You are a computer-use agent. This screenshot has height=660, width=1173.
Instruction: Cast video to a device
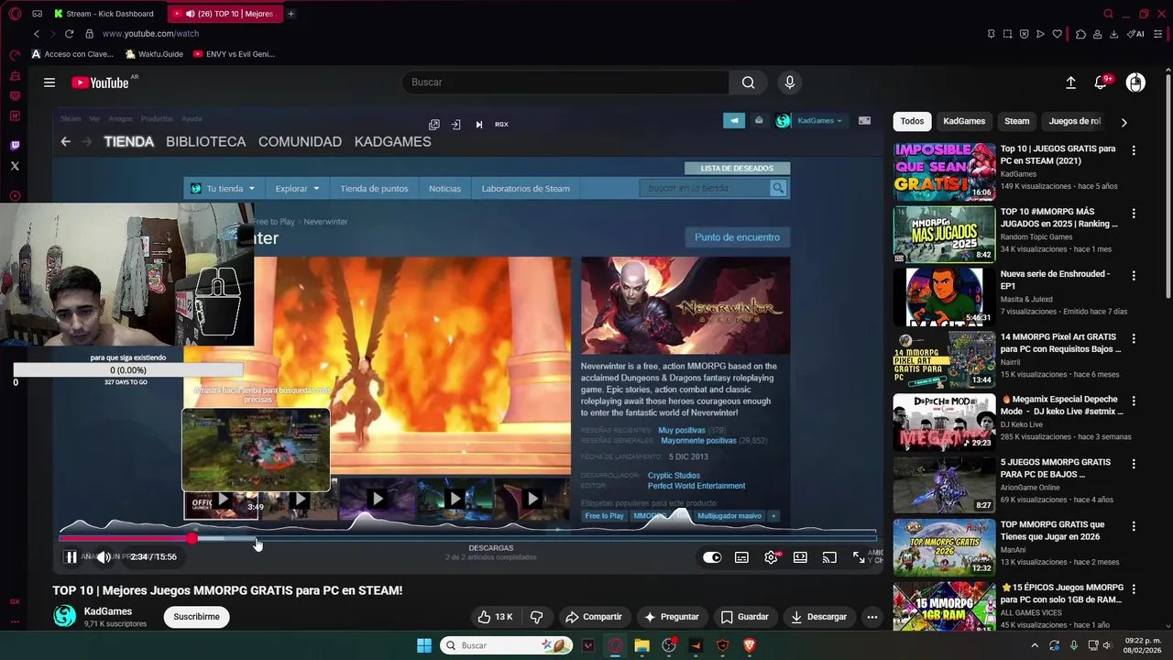pos(829,557)
